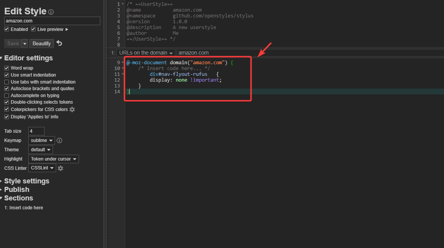Open colorpicker settings gear icon
444x248 pixels.
[x=72, y=109]
